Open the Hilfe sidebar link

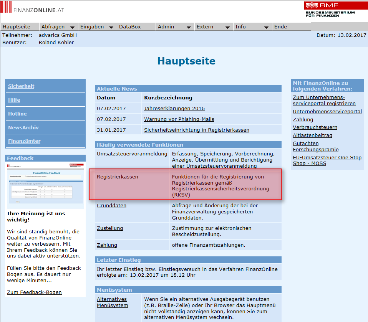(14, 100)
